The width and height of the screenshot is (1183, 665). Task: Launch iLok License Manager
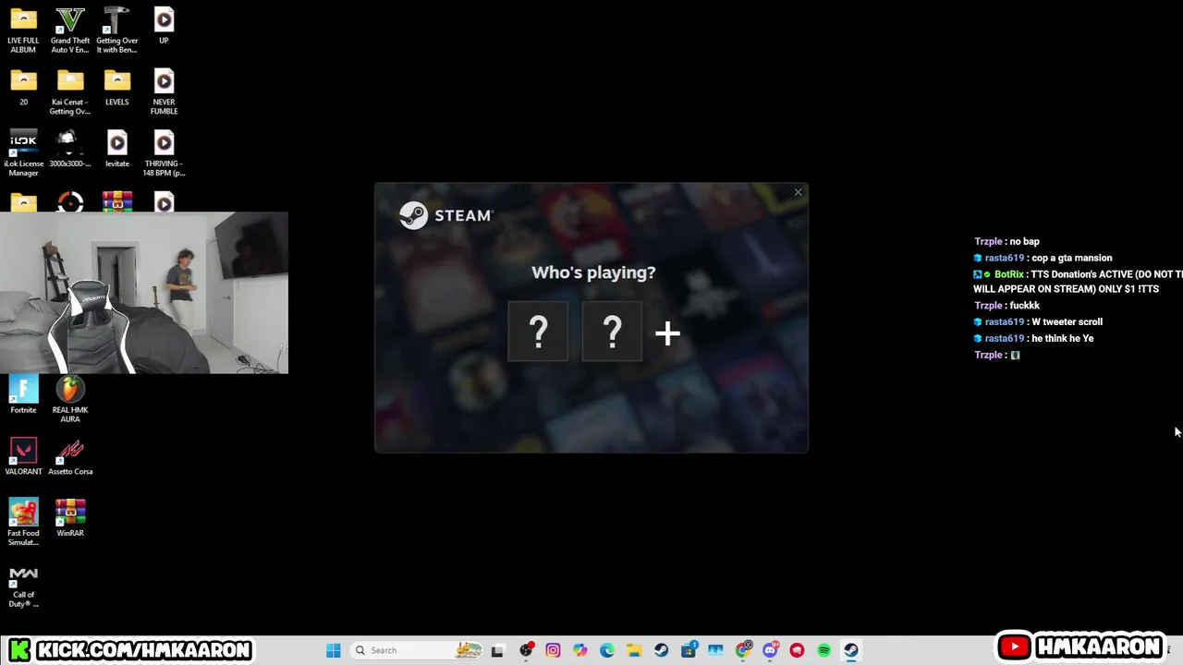pos(23,154)
